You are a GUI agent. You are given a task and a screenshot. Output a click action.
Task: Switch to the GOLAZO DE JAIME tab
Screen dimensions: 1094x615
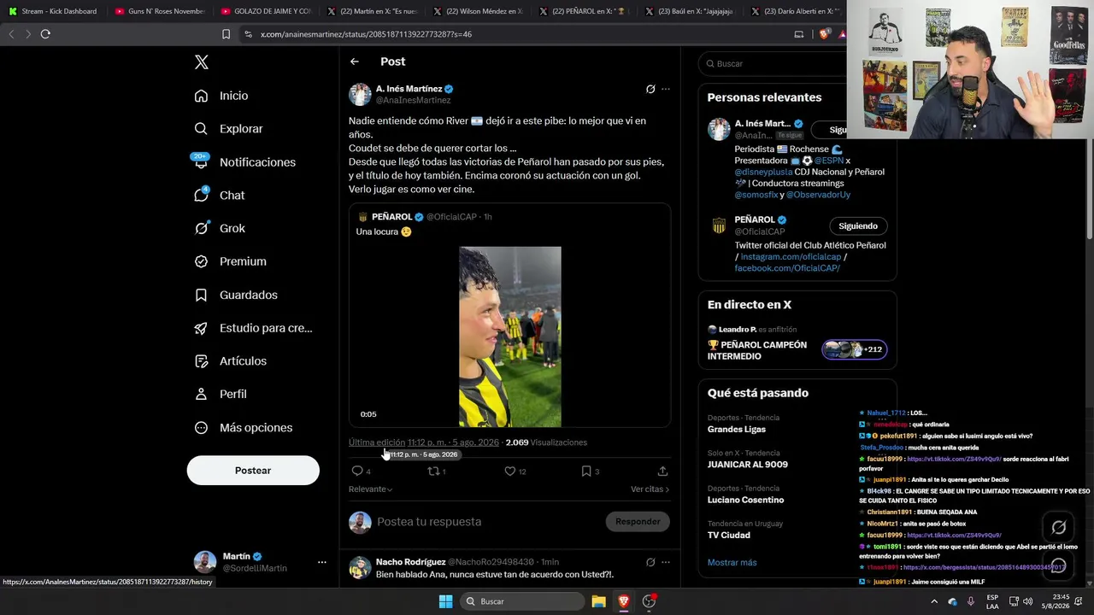point(266,11)
